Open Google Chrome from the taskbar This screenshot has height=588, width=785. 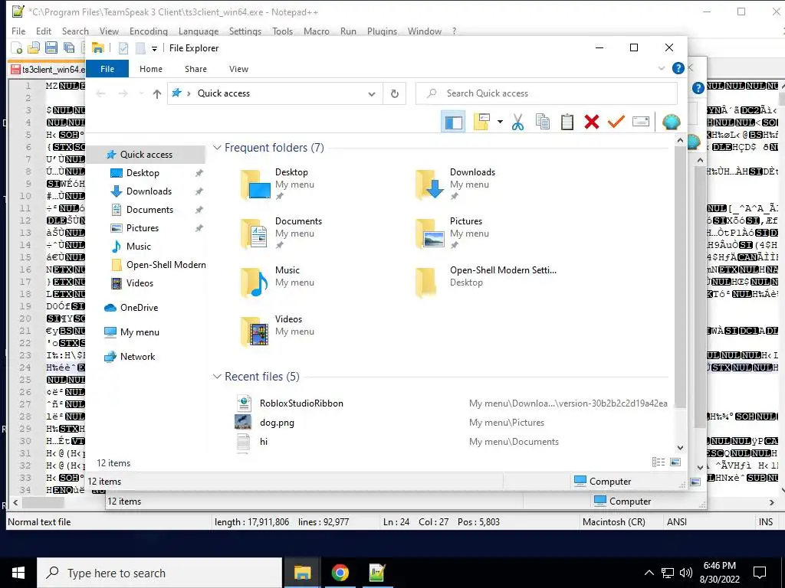[x=340, y=573]
